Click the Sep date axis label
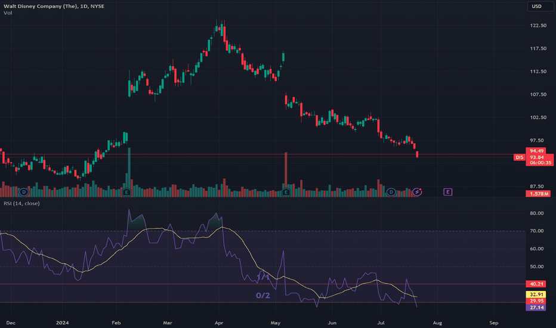The width and height of the screenshot is (556, 328). tap(493, 323)
